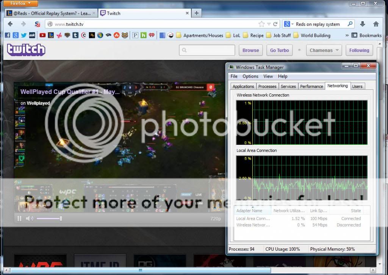
Task: Open a new tab with the plus button
Action: click(196, 13)
